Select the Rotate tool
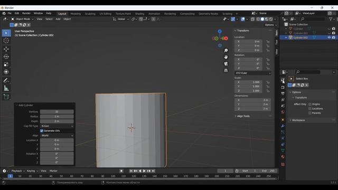The image size is (338, 190). point(6,56)
